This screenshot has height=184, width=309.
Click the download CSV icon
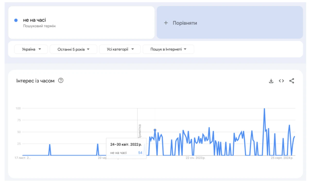(x=271, y=81)
